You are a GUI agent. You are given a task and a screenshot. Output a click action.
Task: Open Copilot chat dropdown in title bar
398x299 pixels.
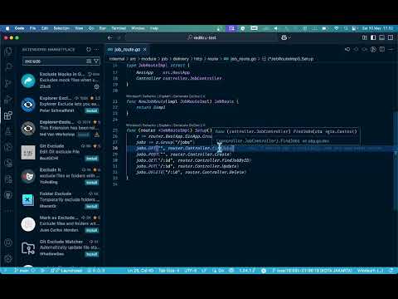[286, 37]
